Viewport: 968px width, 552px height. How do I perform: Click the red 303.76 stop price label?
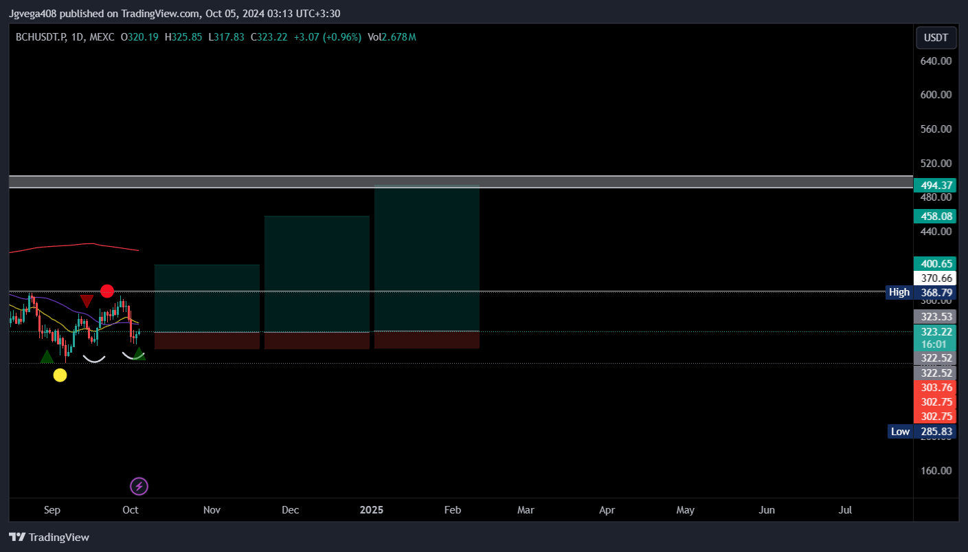tap(936, 388)
